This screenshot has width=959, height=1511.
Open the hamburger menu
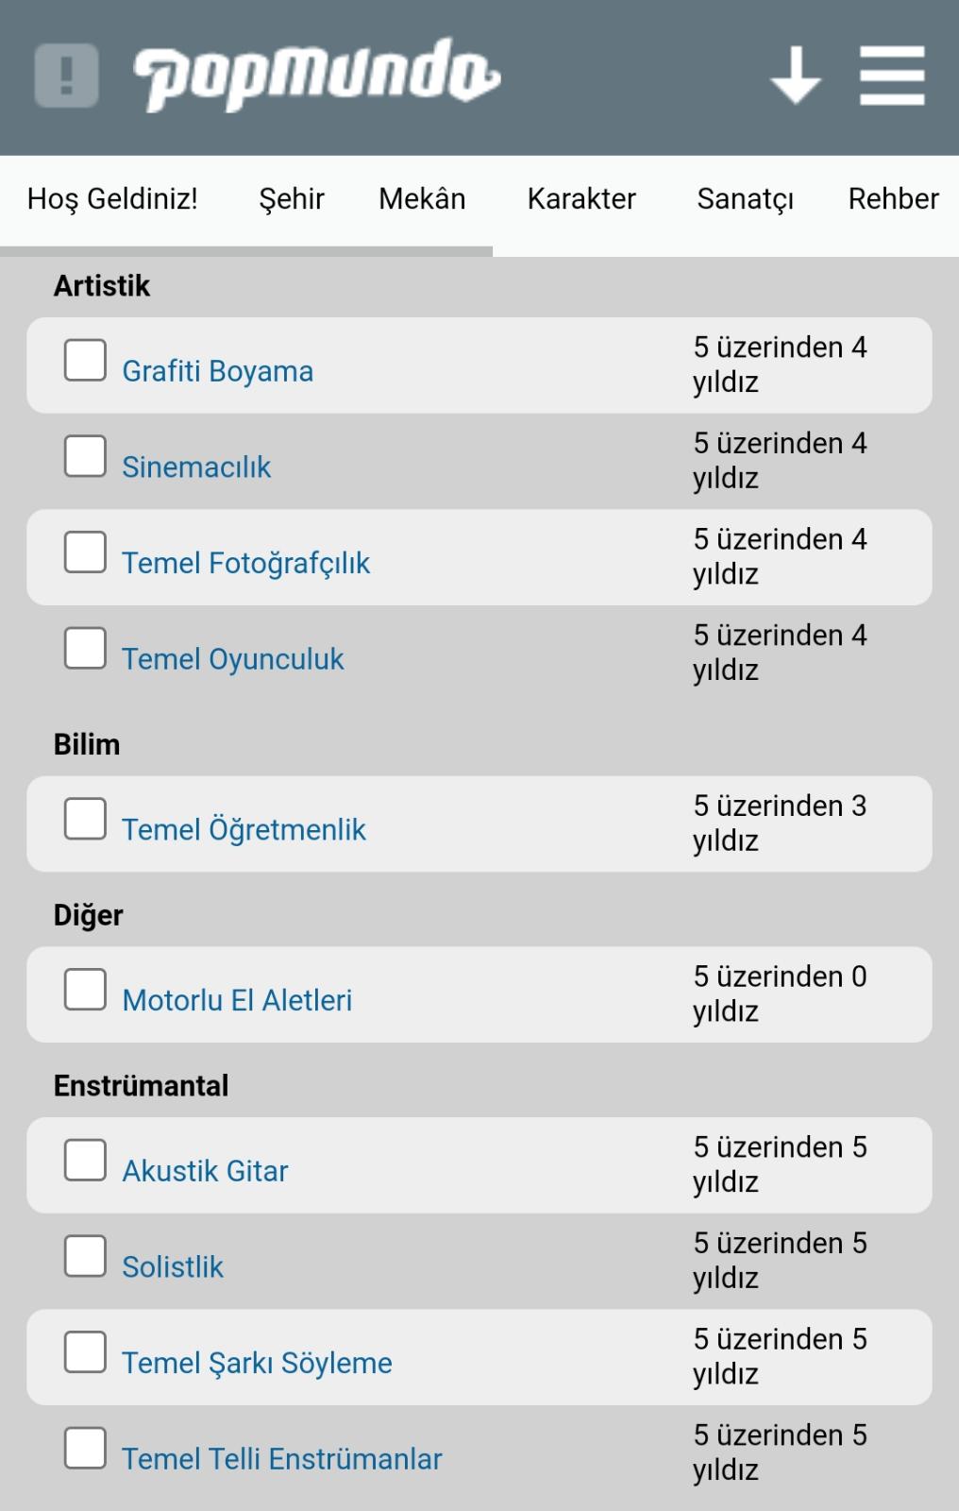click(892, 76)
